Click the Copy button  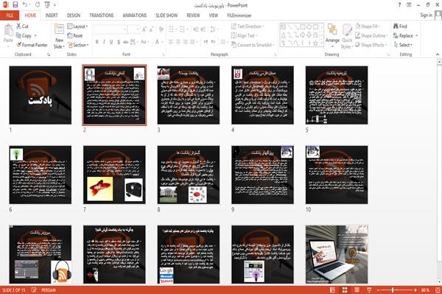click(x=24, y=35)
